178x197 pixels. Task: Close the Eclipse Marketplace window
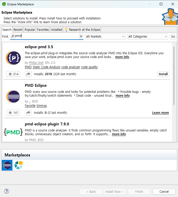(173, 4)
